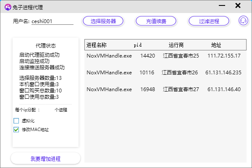Close the 兔子进程代理 window
The image size is (252, 168).
pos(238,5)
